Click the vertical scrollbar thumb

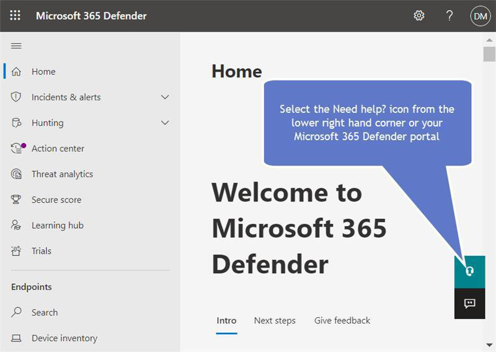coord(489,54)
